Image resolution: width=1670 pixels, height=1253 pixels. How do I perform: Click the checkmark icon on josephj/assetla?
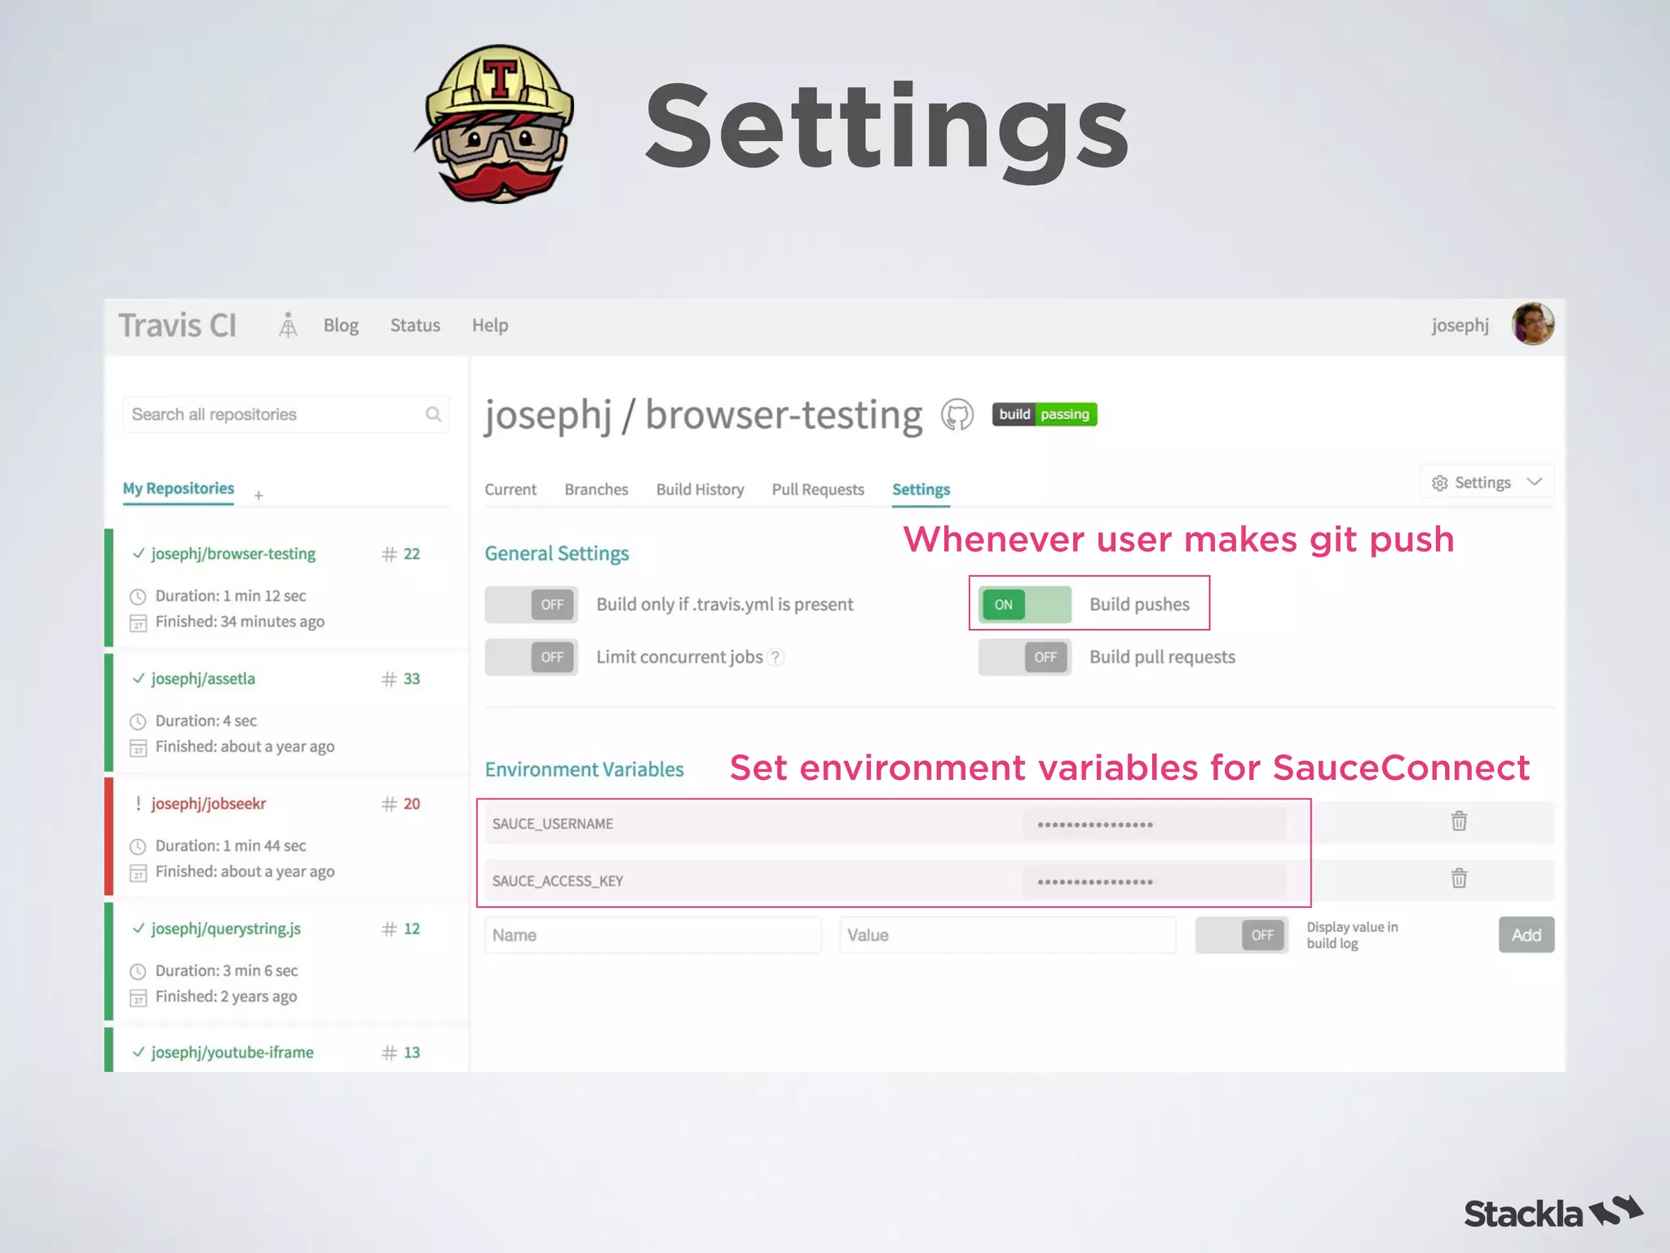click(x=138, y=679)
